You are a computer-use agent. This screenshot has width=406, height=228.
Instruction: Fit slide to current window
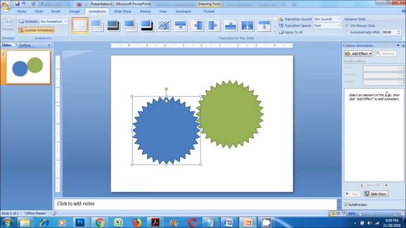pyautogui.click(x=403, y=213)
